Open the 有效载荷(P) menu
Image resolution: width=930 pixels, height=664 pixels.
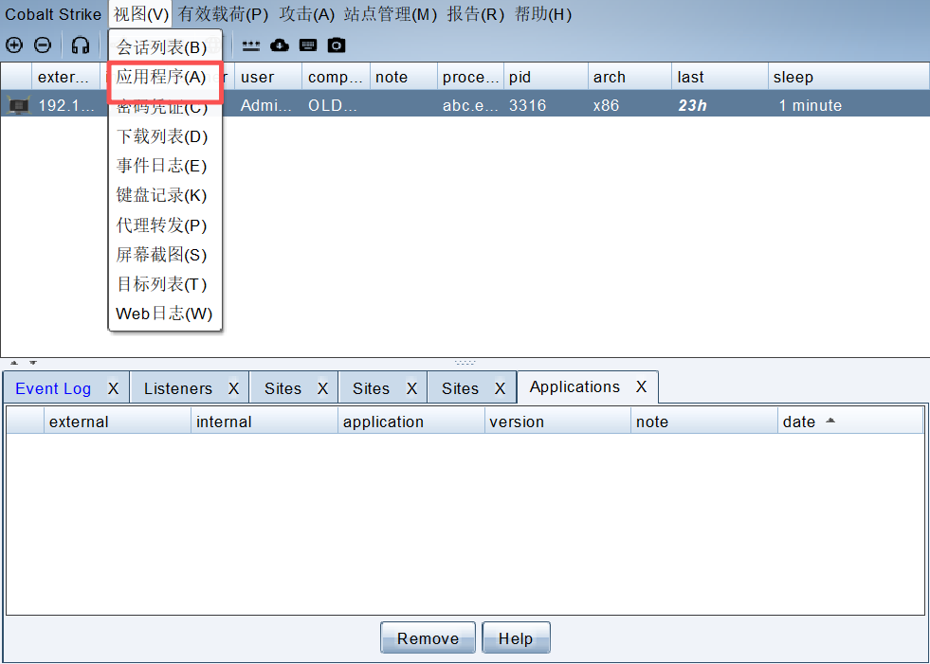(x=224, y=14)
